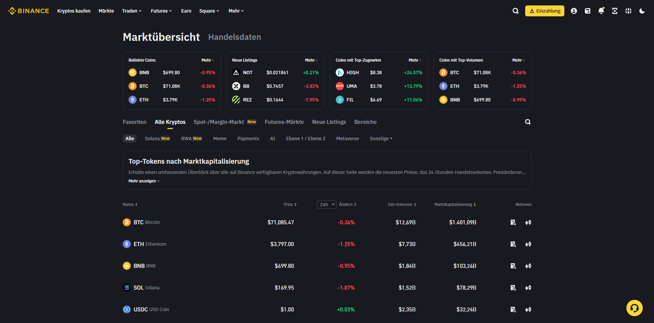Open trade icon for BTC row

coord(528,222)
